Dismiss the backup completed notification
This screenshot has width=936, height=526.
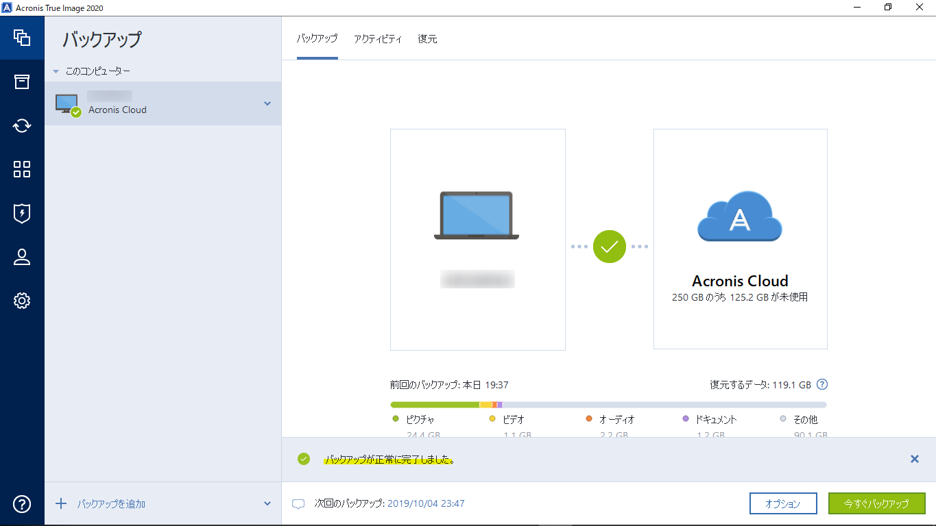click(914, 459)
